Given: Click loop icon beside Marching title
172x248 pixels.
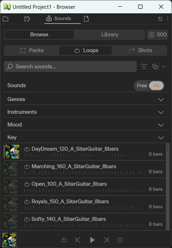Looking at the screenshot, I should tap(27, 167).
